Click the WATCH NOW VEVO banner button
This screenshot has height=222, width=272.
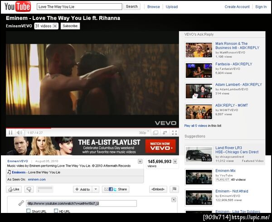click(x=160, y=146)
